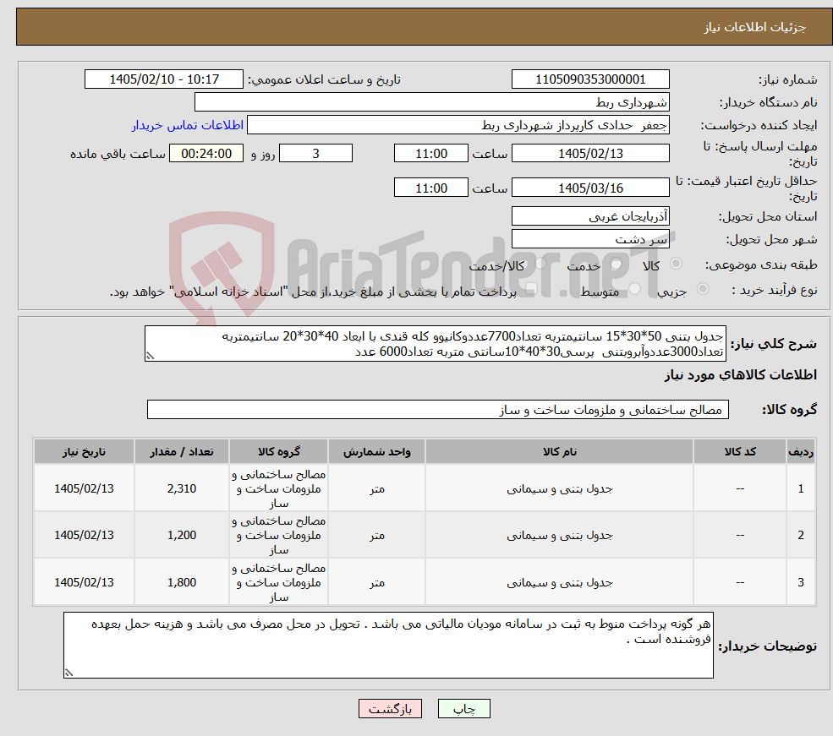Image resolution: width=833 pixels, height=736 pixels.
Task: Click row 1 item name جدول بتنی و سیمانی
Action: click(559, 488)
